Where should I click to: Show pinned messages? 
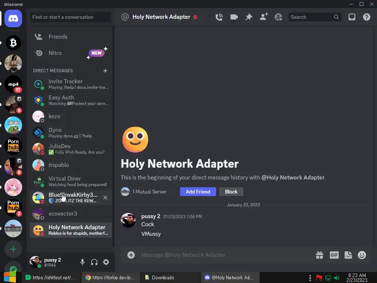point(249,17)
